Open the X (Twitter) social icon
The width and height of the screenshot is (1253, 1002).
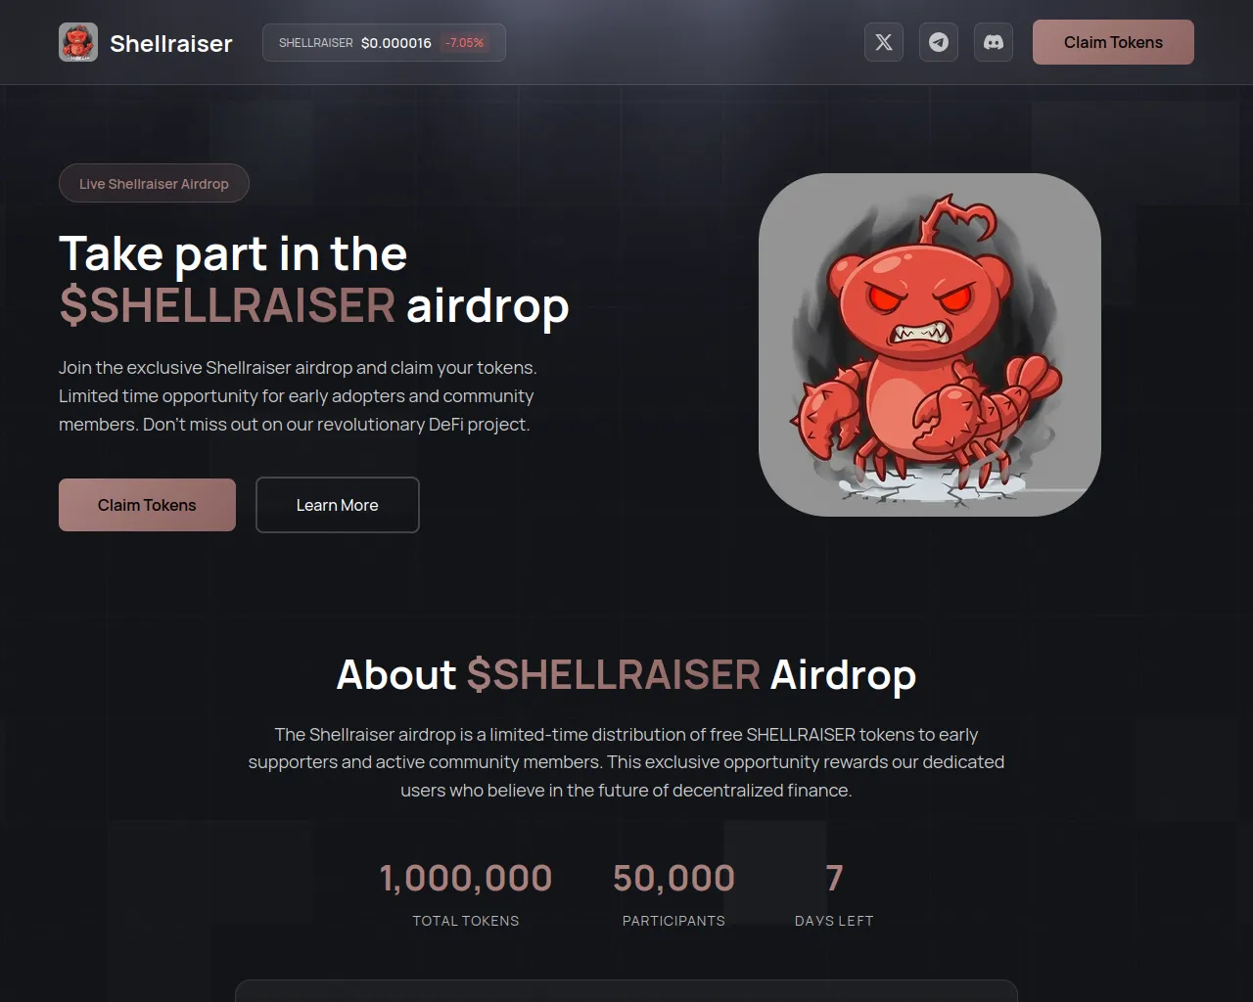(x=884, y=42)
